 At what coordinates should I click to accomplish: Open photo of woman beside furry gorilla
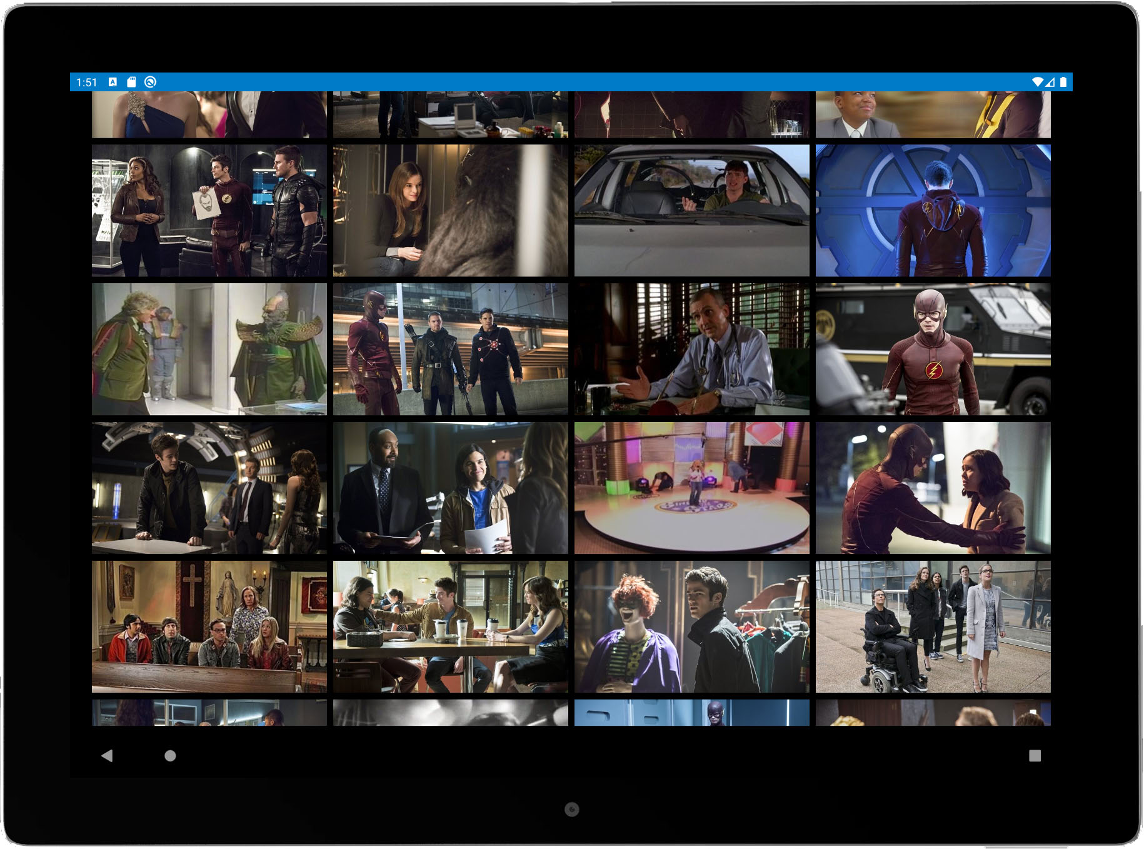pyautogui.click(x=450, y=211)
